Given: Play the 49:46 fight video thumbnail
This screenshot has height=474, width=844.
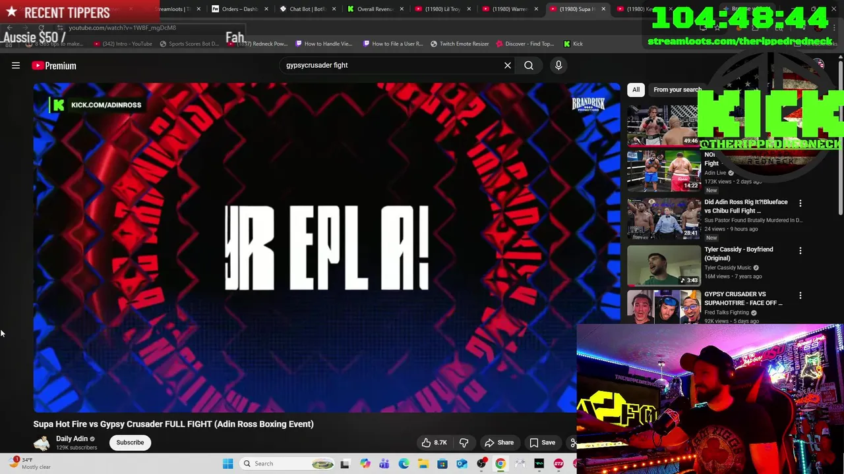Looking at the screenshot, I should click(663, 125).
